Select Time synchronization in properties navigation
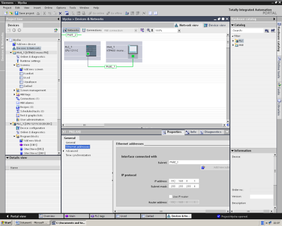Viewport: 282px width, 226px height. pyautogui.click(x=78, y=155)
